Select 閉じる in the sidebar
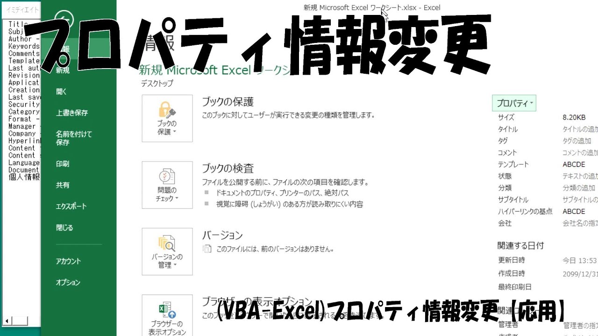Screen dimensions: 598x336 (64, 228)
